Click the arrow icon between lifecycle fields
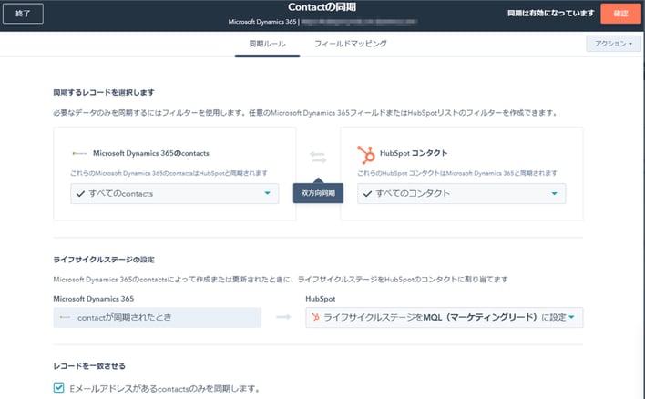This screenshot has width=645, height=399. click(x=283, y=317)
